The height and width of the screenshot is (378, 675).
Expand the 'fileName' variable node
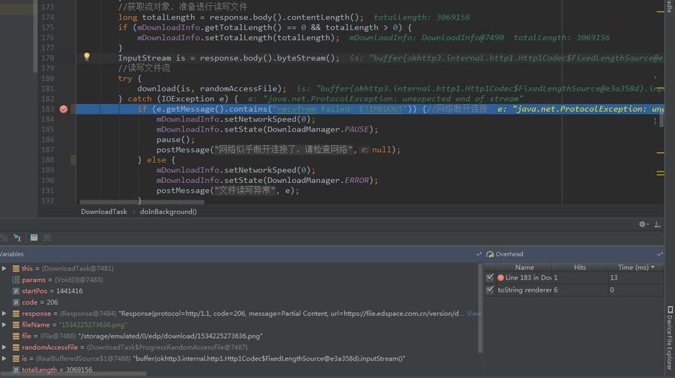pyautogui.click(x=5, y=325)
